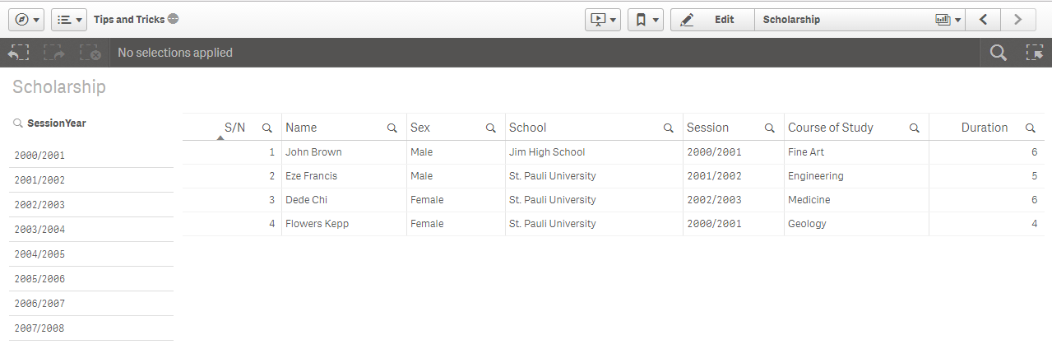Select 2006/2007 in SessionYear list
Screen dimensions: 1052x363
pos(39,304)
